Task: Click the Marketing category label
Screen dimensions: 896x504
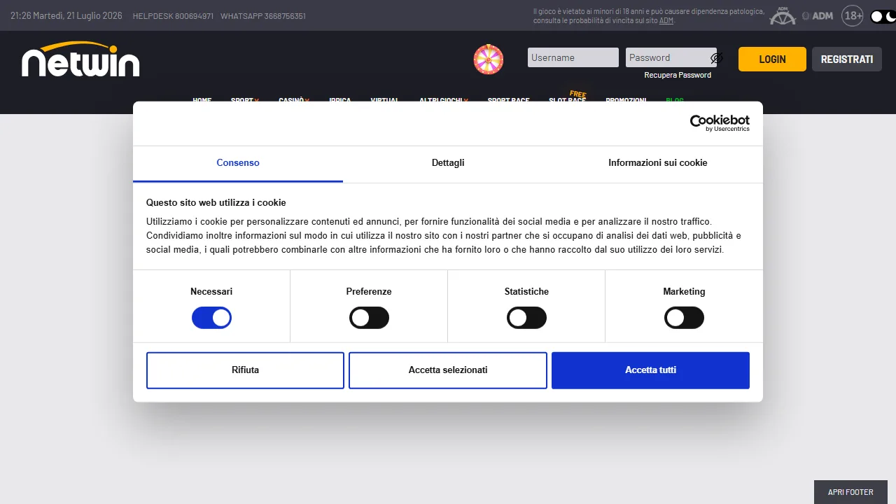Action: pos(684,291)
